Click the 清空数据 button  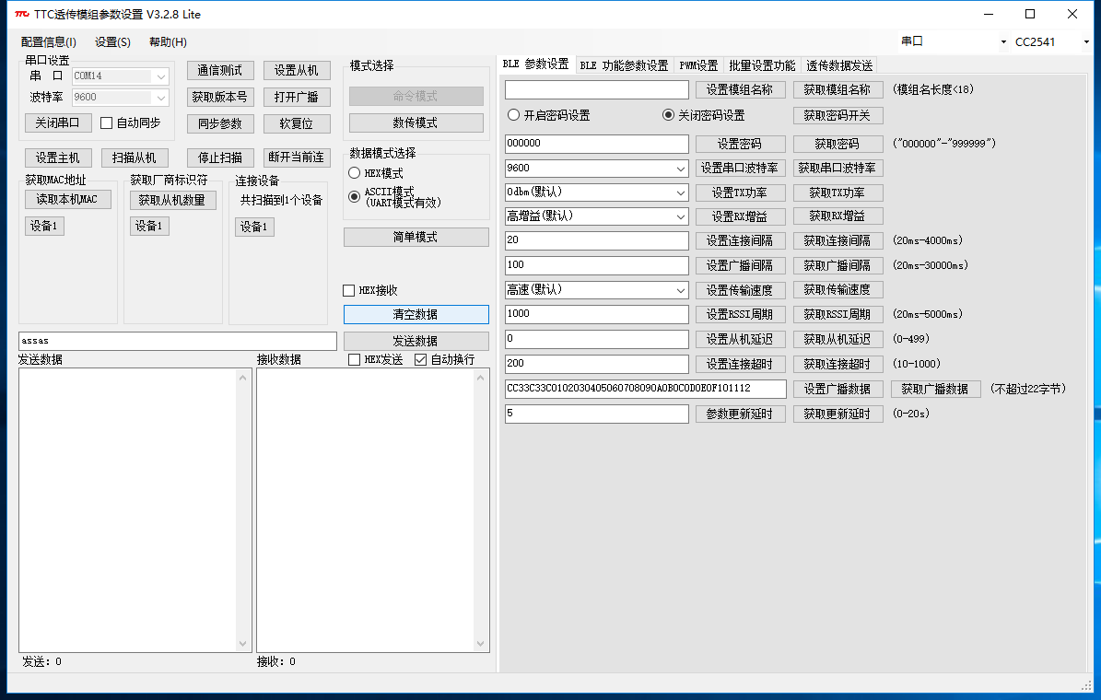tap(416, 315)
